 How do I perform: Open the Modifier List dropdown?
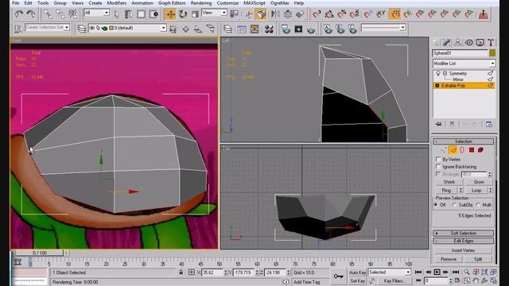[464, 64]
